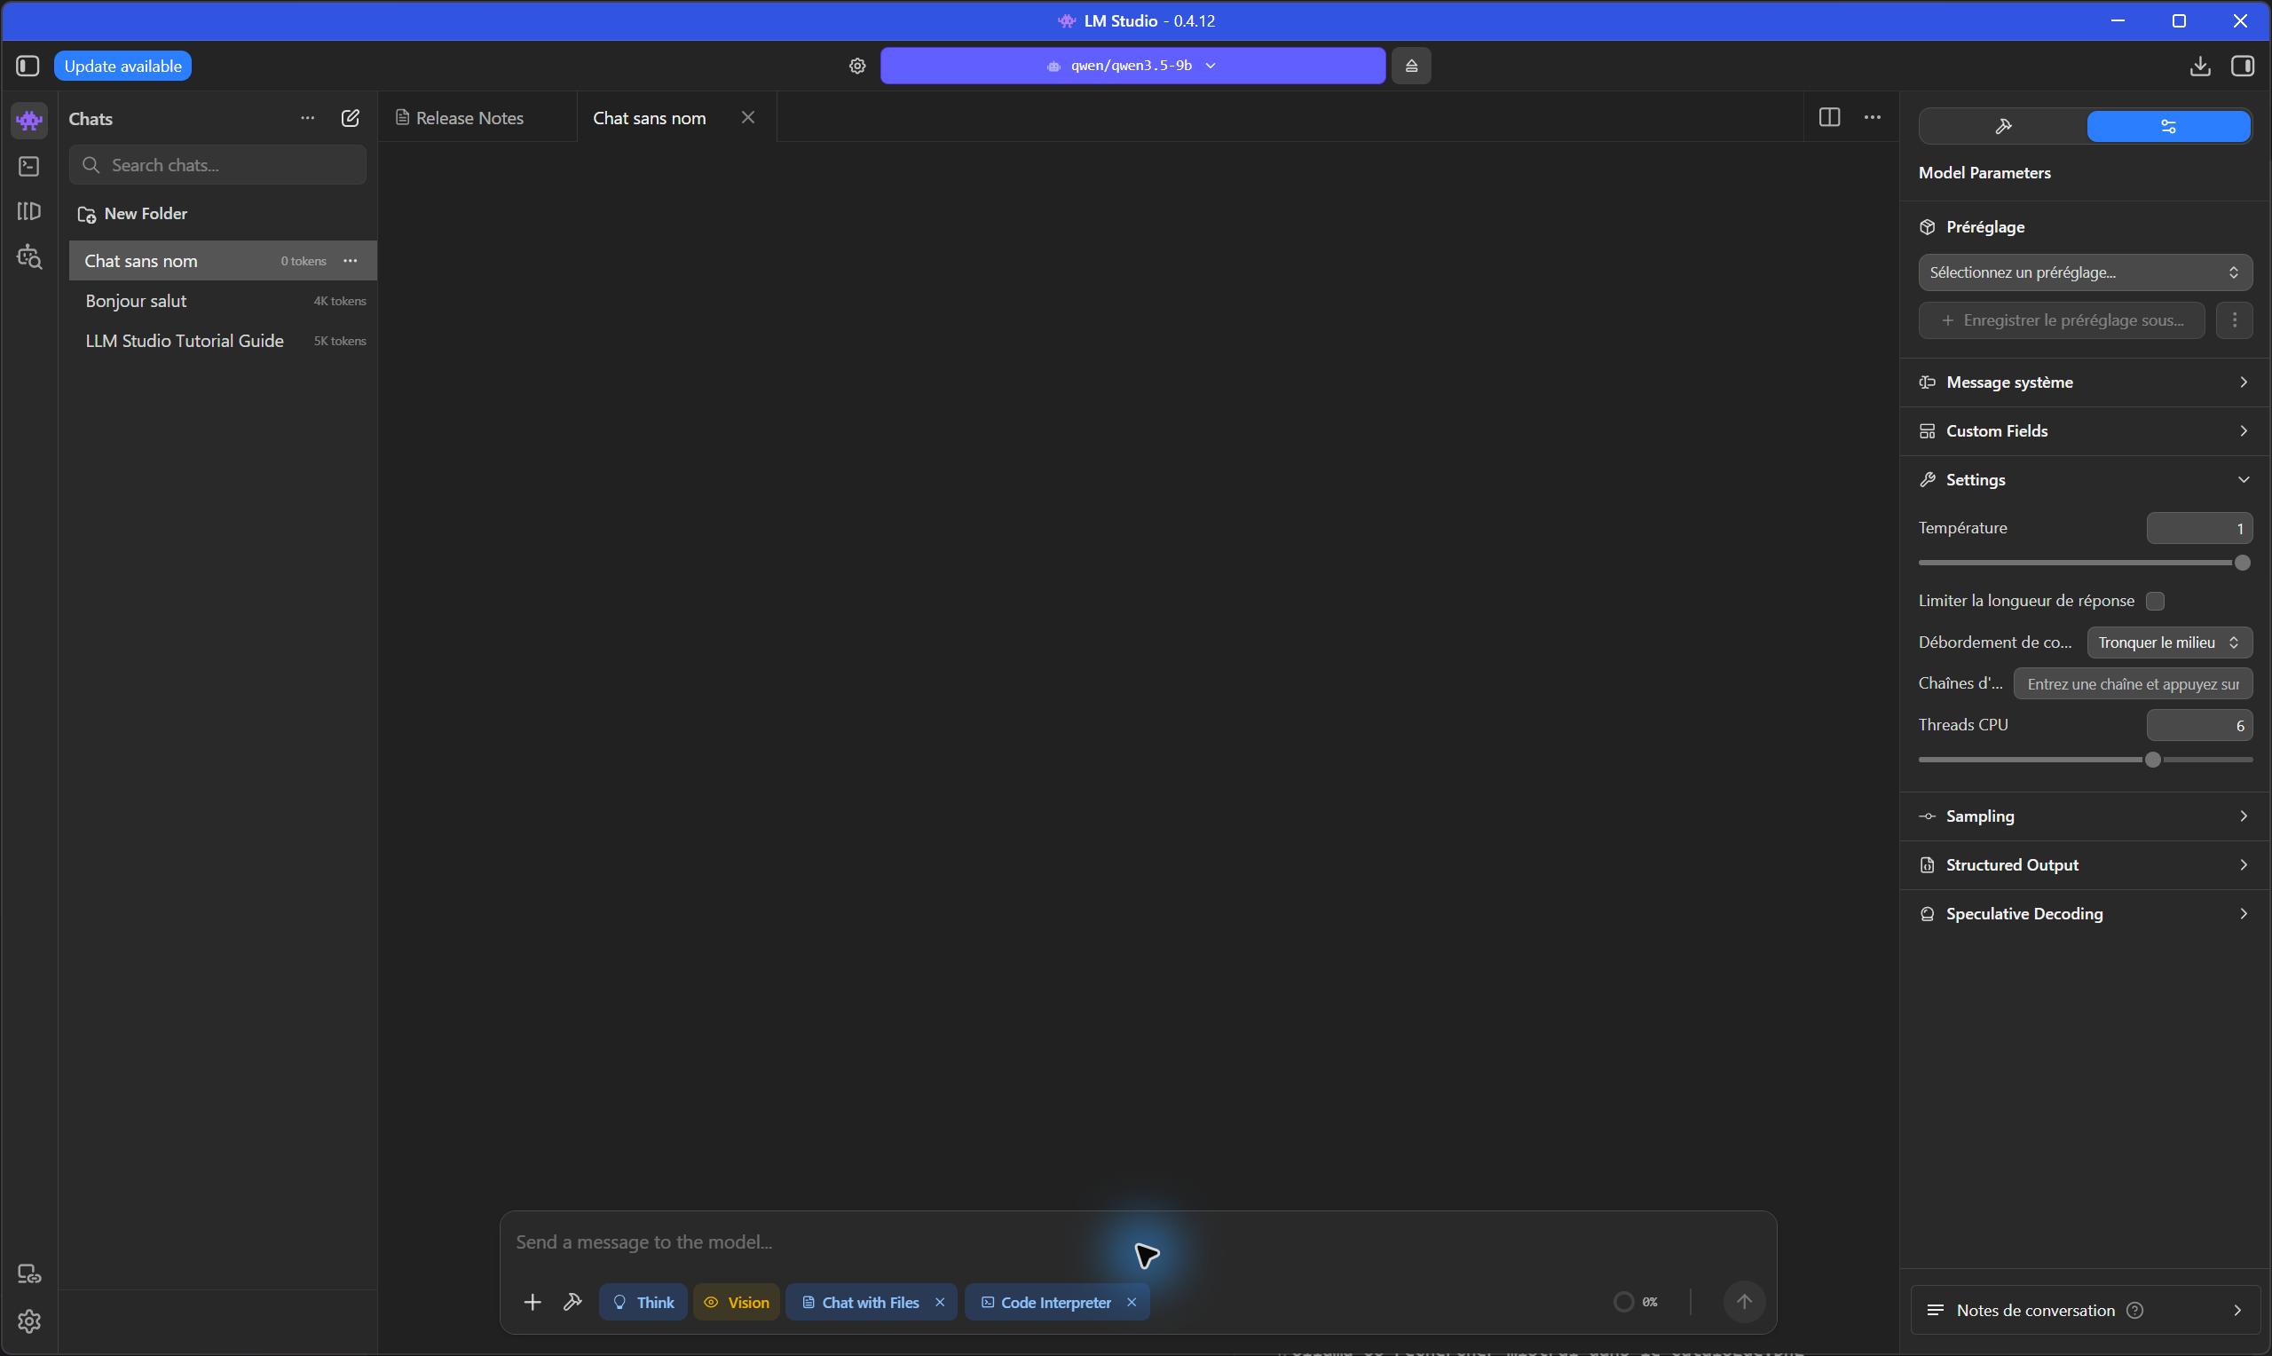Switch to the Release Notes tab
2272x1356 pixels.
[x=477, y=117]
